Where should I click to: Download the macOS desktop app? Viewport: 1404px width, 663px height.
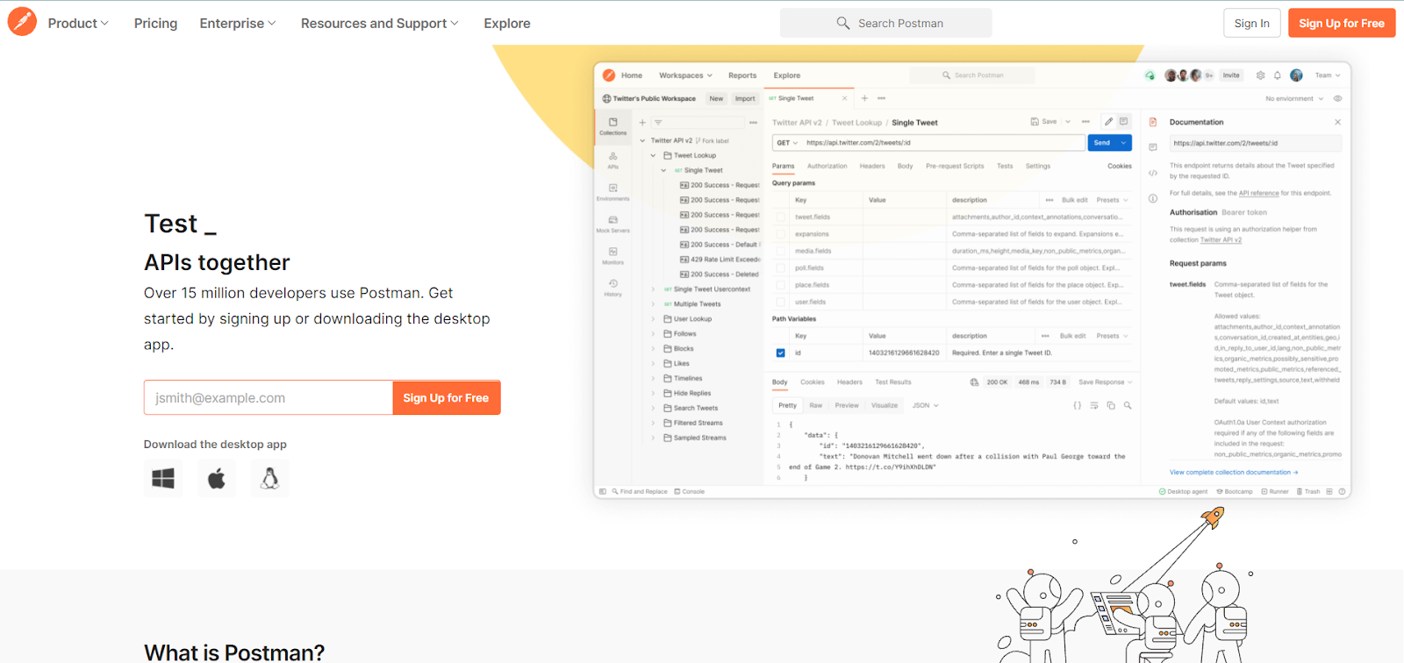217,478
